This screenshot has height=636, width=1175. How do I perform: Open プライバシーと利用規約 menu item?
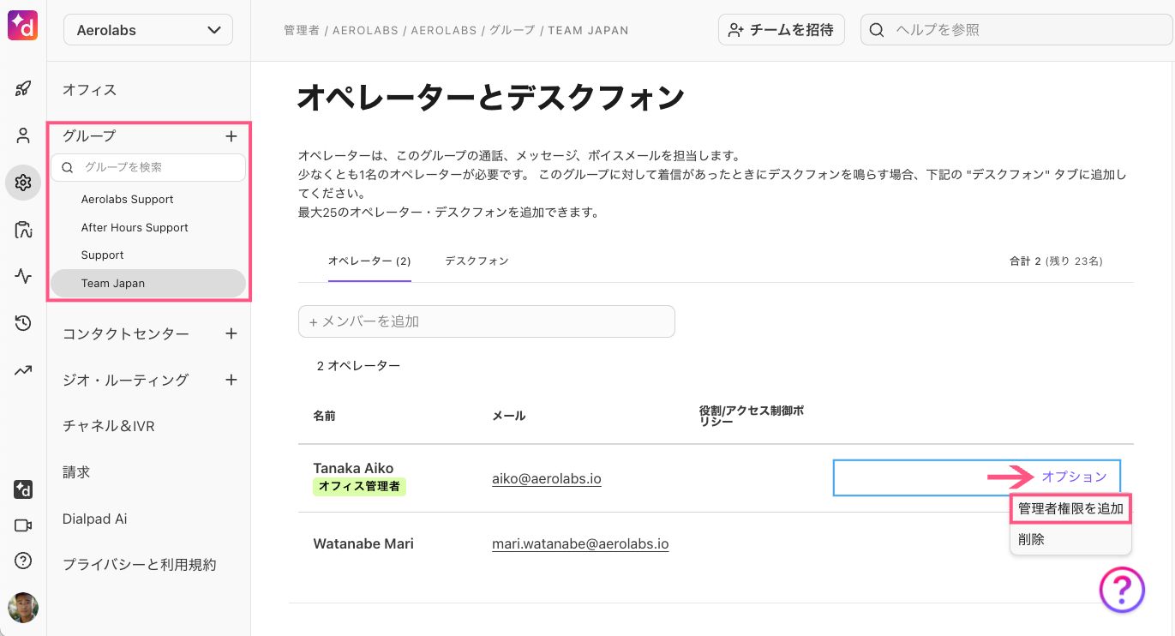pos(140,565)
